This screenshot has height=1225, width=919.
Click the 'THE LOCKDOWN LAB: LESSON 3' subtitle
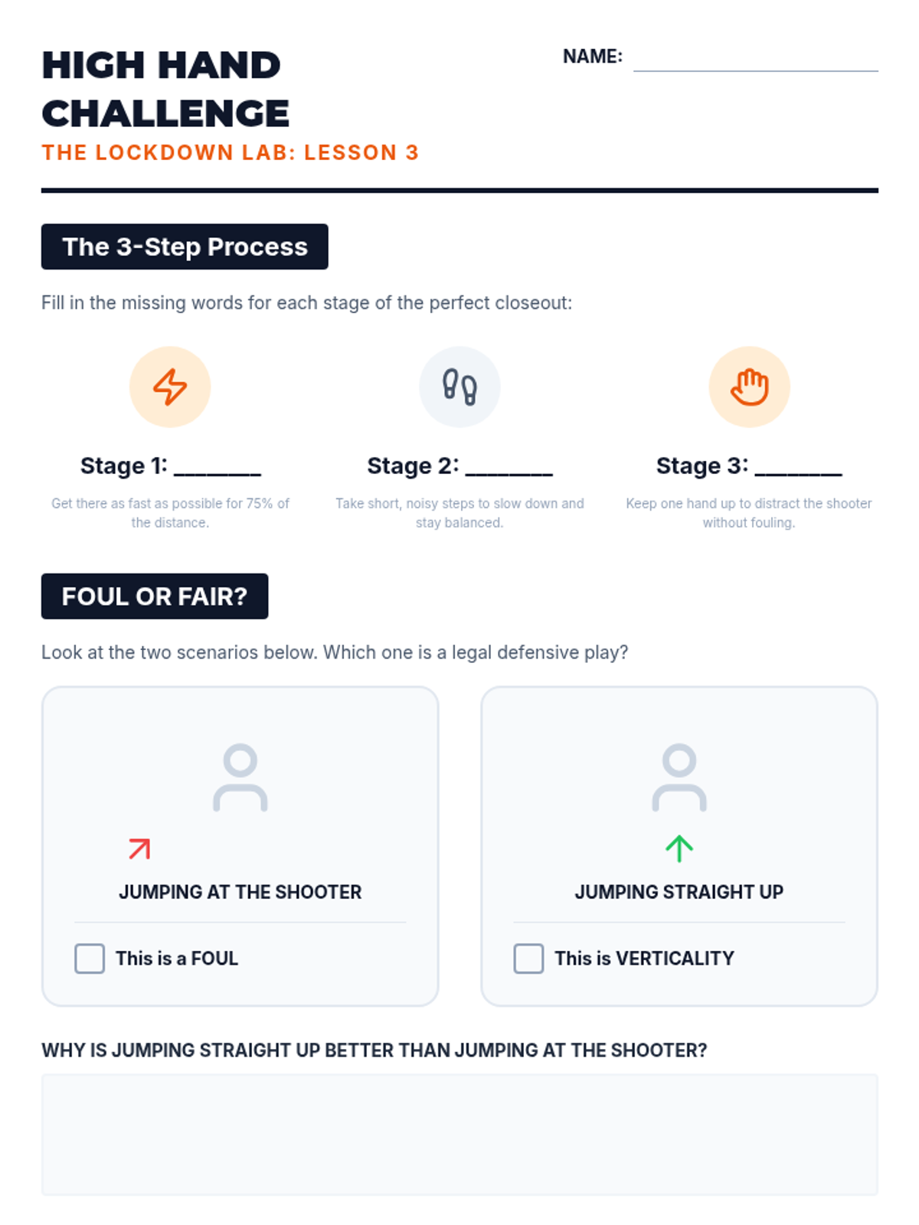[231, 152]
